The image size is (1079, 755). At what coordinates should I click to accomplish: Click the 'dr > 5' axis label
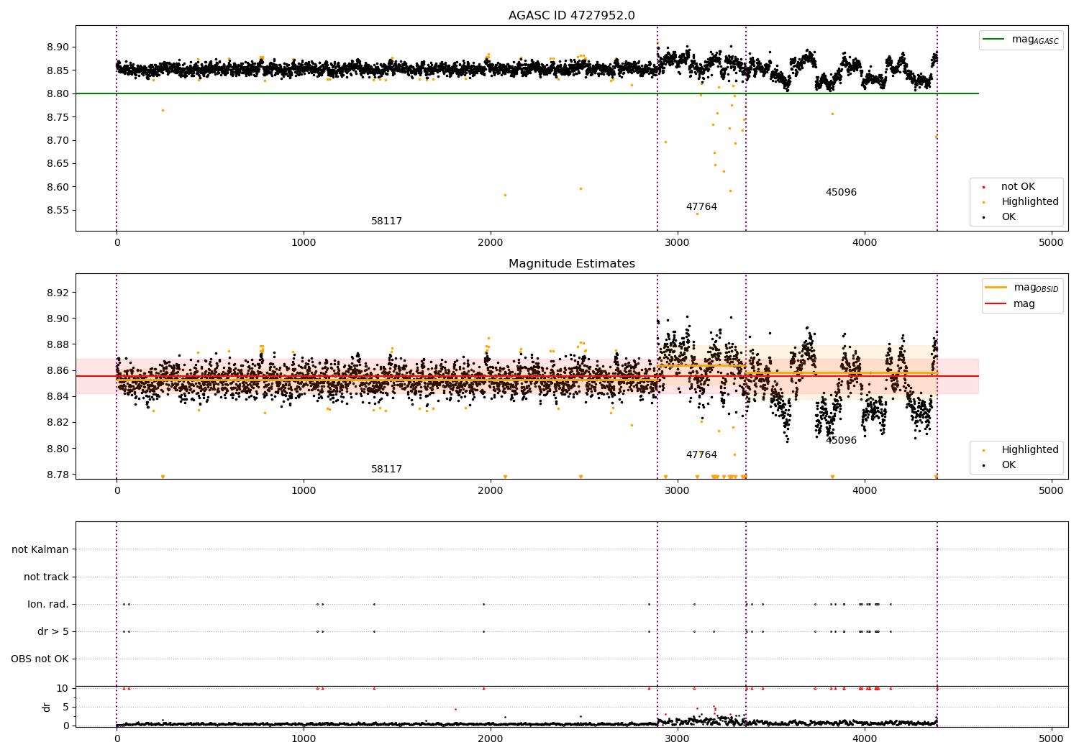53,632
